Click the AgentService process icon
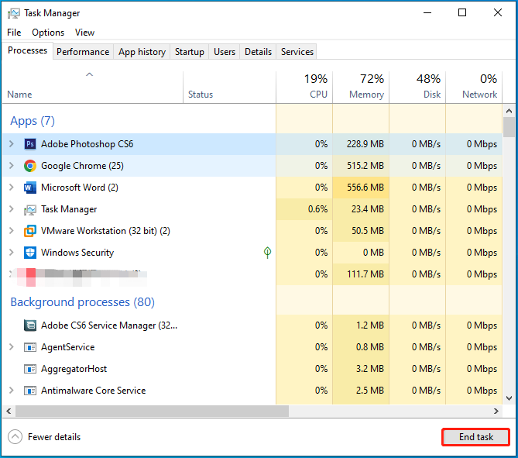This screenshot has width=518, height=458. click(x=30, y=347)
